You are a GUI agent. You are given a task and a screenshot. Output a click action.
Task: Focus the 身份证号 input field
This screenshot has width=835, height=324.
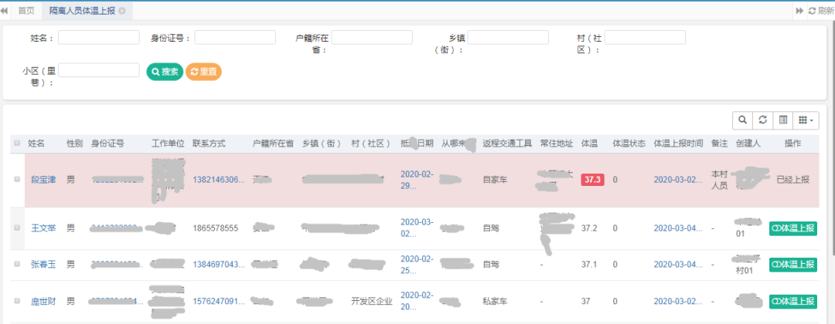point(235,37)
